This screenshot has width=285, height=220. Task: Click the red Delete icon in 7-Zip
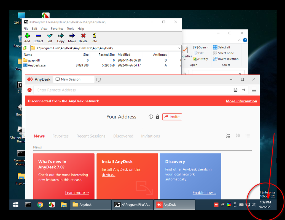[x=83, y=38]
